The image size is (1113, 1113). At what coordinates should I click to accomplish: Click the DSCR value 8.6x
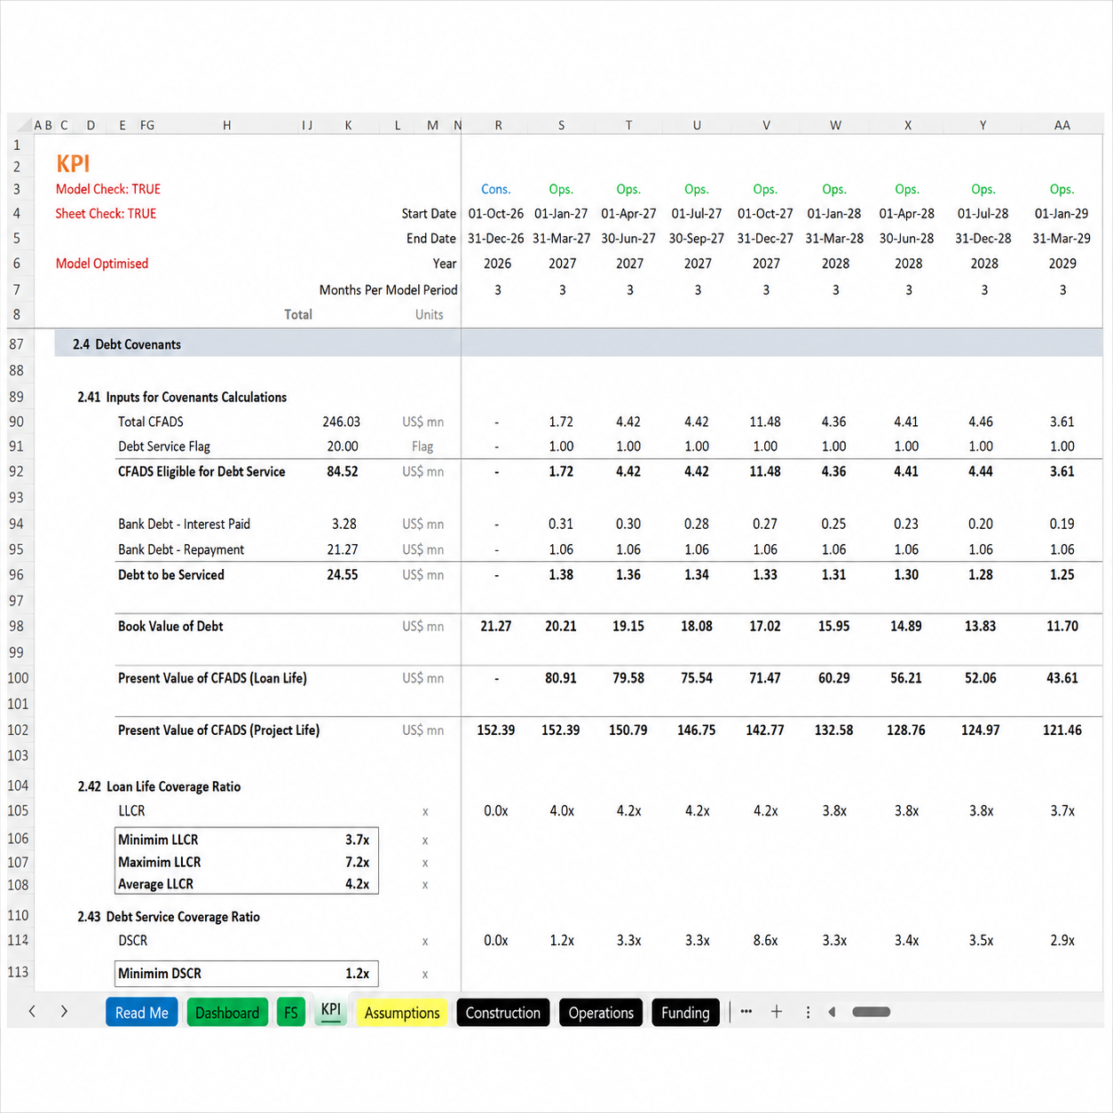pyautogui.click(x=766, y=941)
